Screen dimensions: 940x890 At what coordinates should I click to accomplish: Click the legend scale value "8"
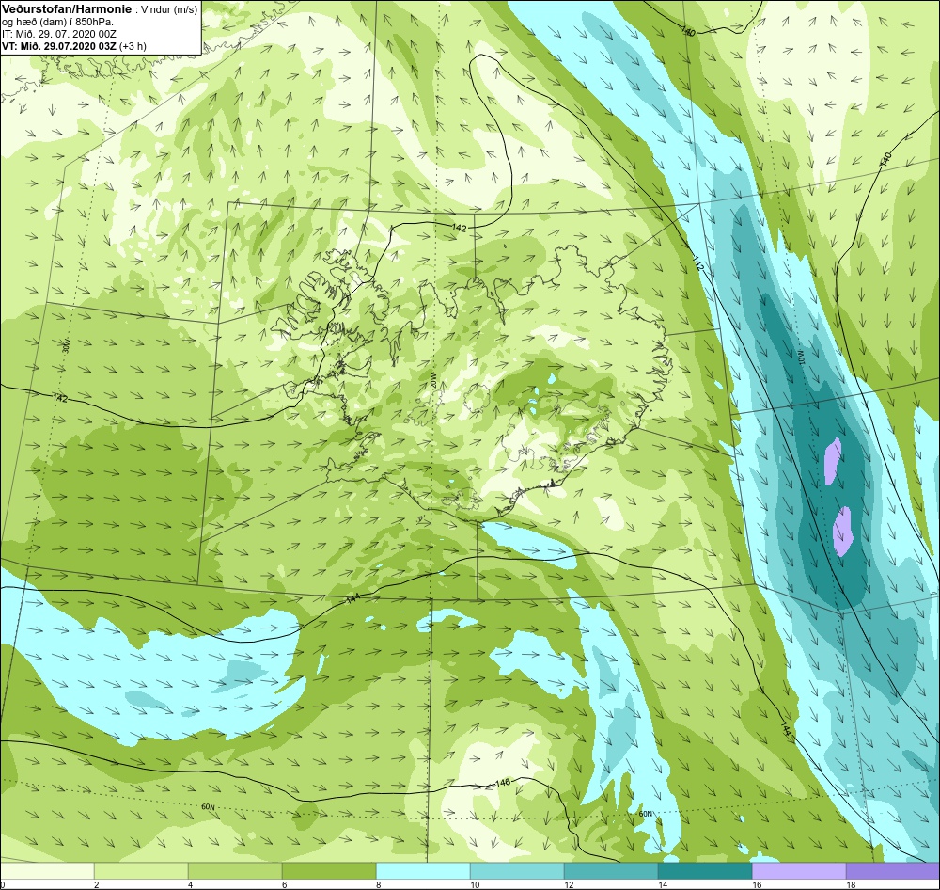[x=378, y=884]
